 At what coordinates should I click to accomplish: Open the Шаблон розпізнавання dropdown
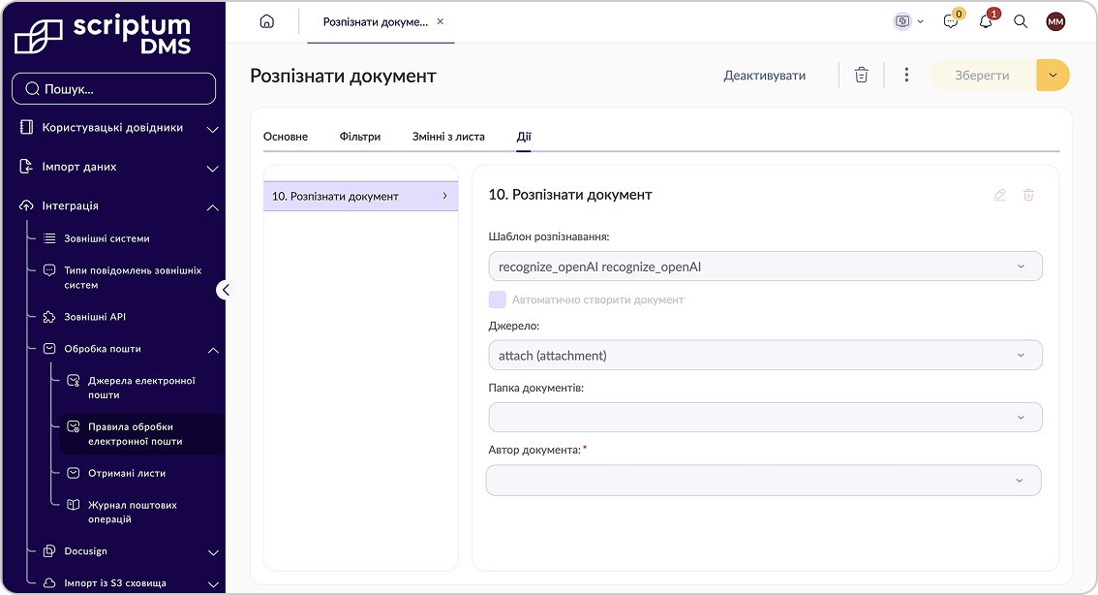click(765, 266)
